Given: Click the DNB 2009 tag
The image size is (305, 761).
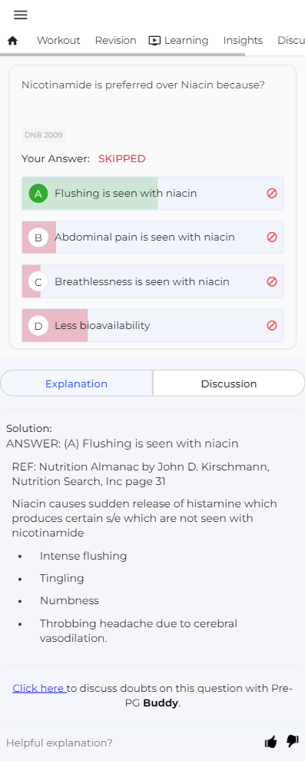Looking at the screenshot, I should point(44,135).
